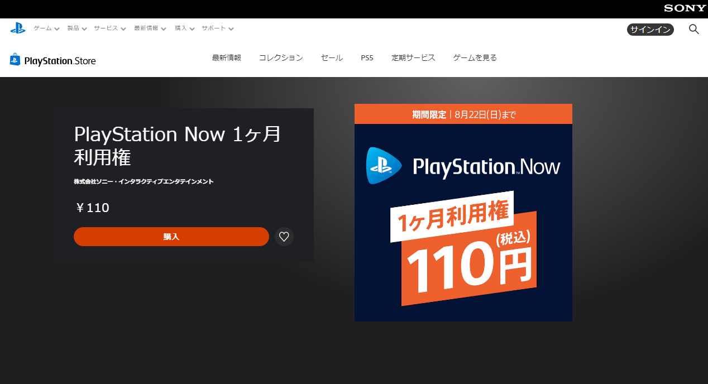Click the publisher name 株式会社ソニー・インタラクティブエンタテインメント

coord(143,181)
